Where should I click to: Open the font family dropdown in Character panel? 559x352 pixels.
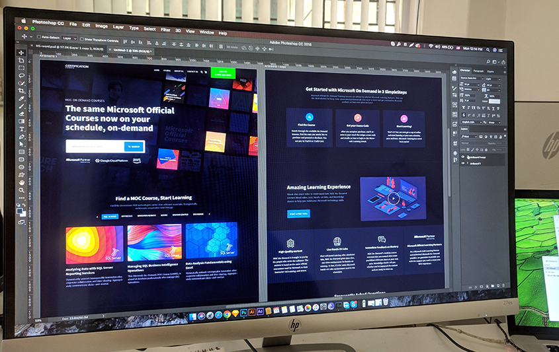[x=470, y=79]
